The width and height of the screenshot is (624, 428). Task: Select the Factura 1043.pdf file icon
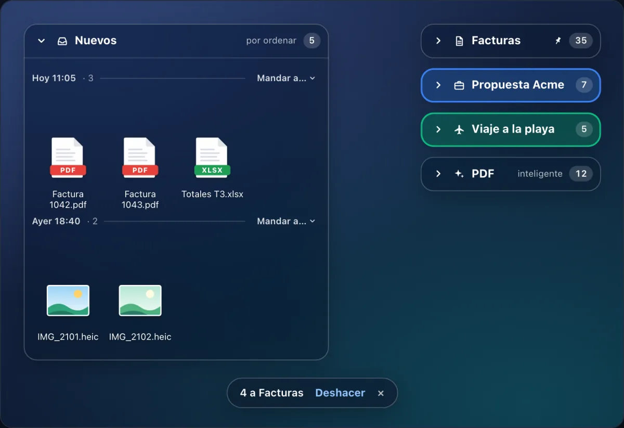click(x=140, y=158)
